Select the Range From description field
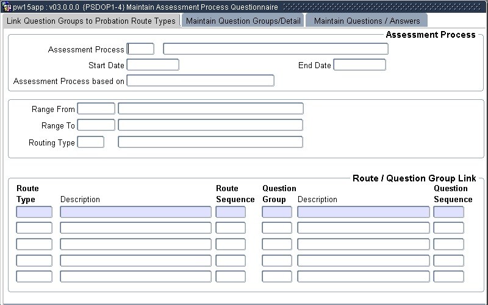The width and height of the screenshot is (488, 305). 210,109
